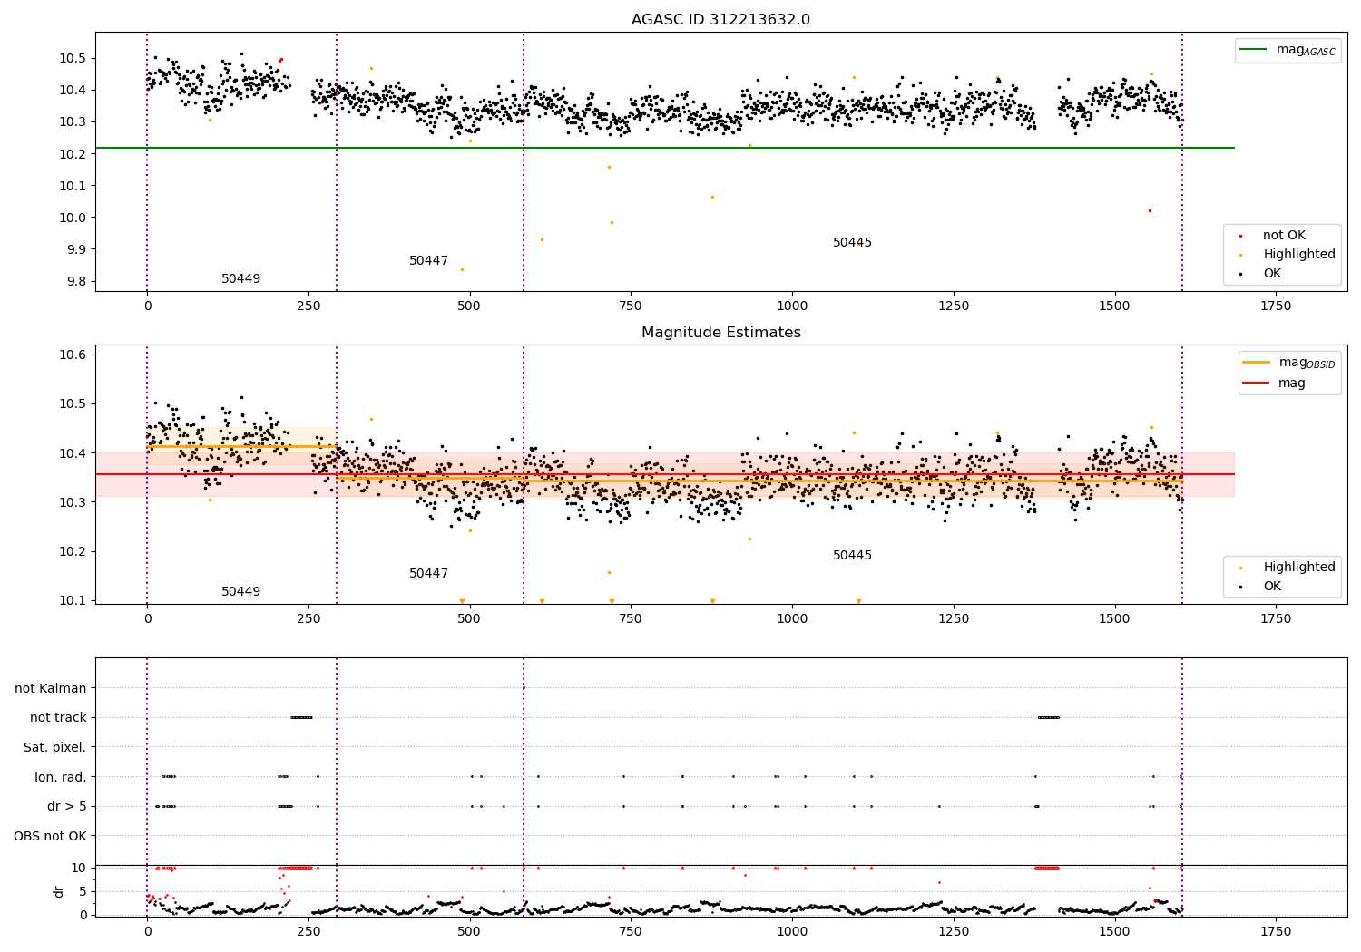Click the 'Ion. rad.' row label
This screenshot has height=952, width=1361.
pyautogui.click(x=61, y=778)
